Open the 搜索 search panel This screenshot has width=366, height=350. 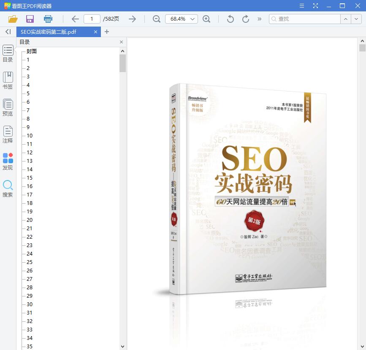click(8, 189)
